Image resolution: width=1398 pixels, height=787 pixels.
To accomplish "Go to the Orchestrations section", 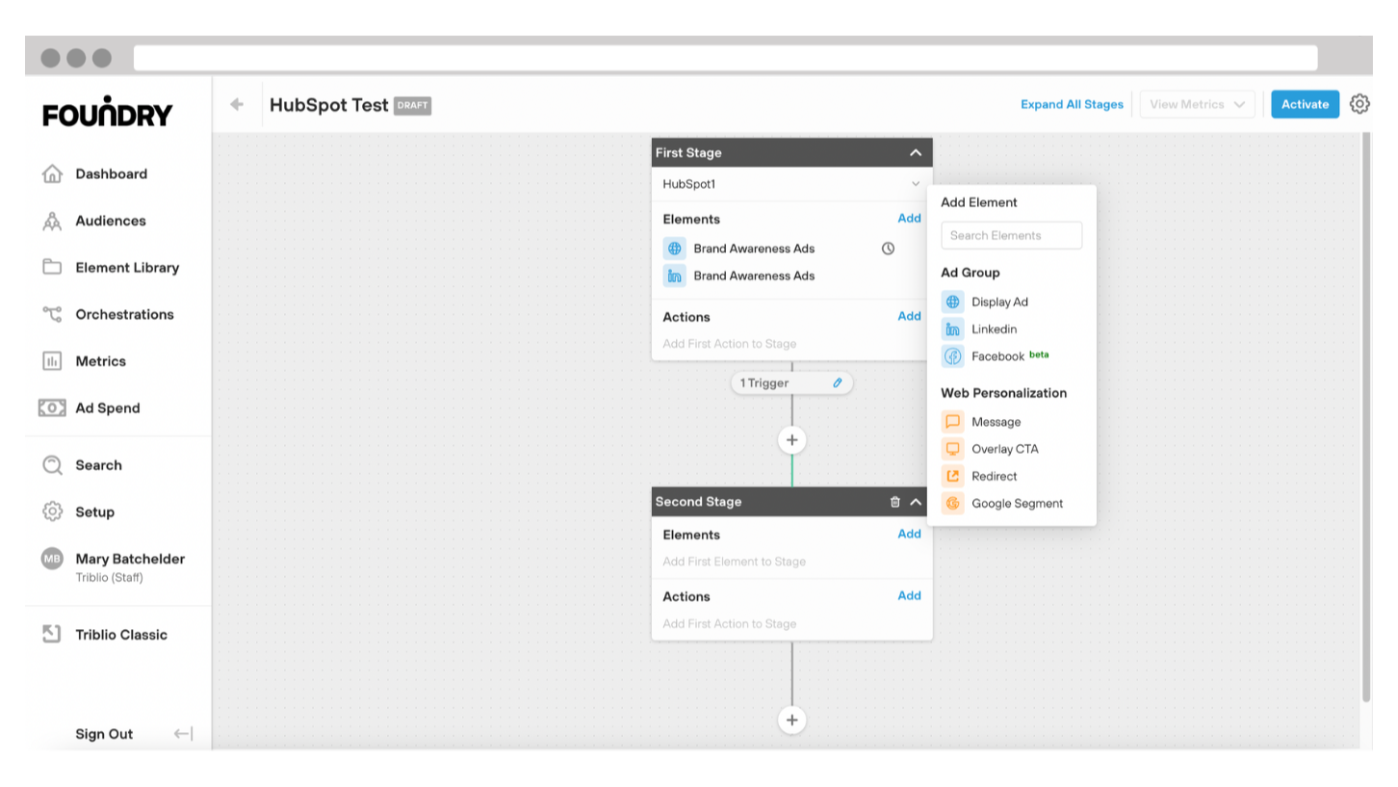I will (124, 314).
